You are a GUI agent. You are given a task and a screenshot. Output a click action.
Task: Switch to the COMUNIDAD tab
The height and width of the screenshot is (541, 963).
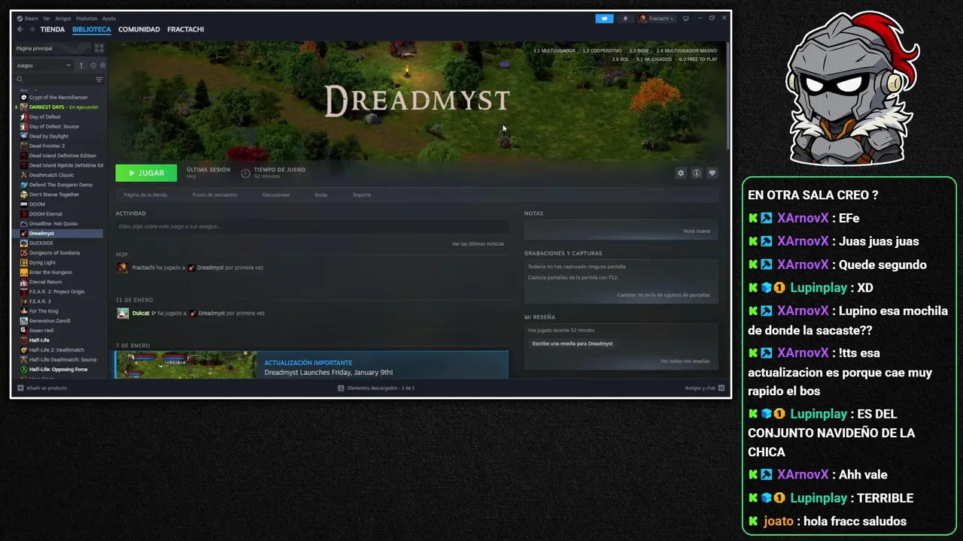click(139, 29)
